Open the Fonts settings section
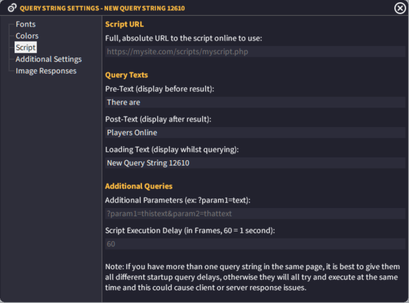 pyautogui.click(x=26, y=24)
